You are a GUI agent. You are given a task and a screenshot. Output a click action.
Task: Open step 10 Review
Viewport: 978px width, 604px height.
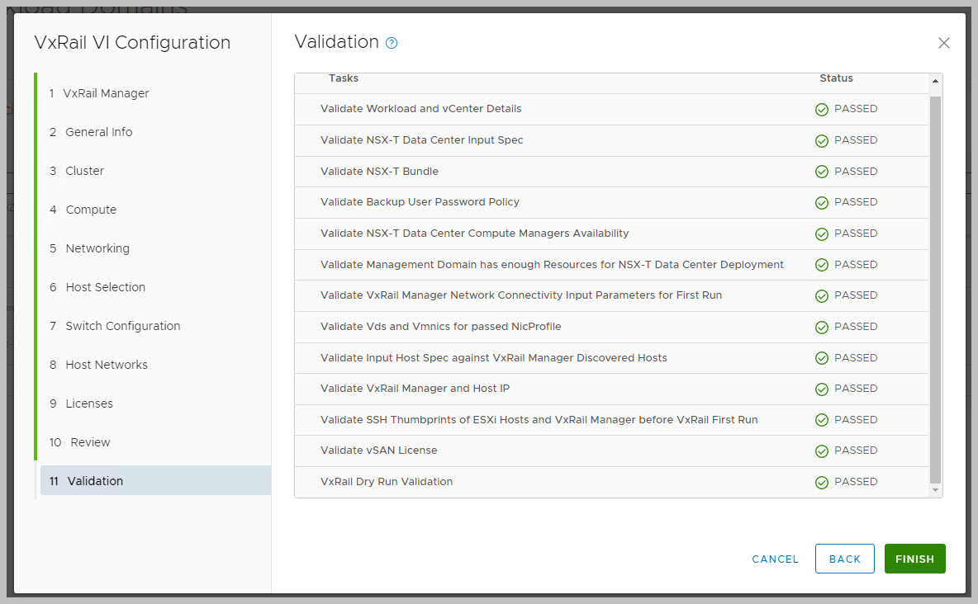90,442
